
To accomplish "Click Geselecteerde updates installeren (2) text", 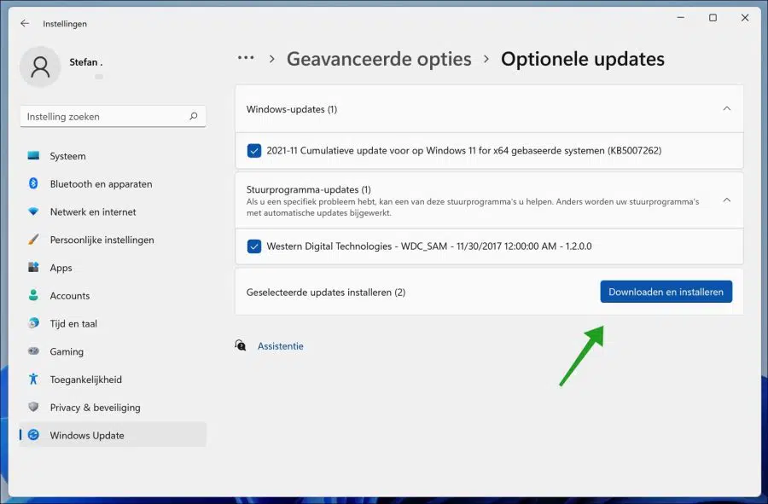I will click(x=326, y=293).
